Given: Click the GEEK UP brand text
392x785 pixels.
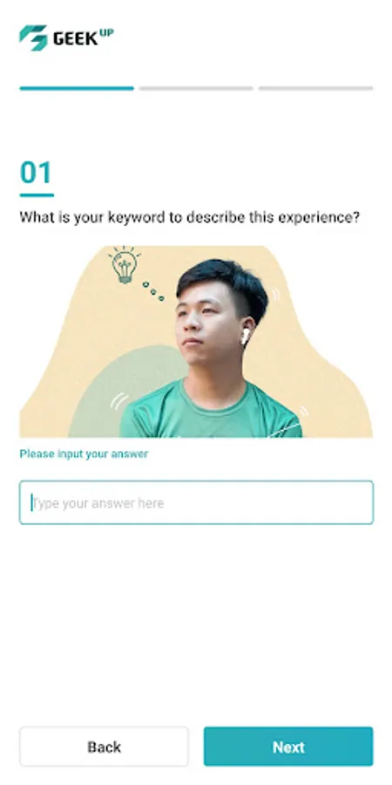Looking at the screenshot, I should (x=84, y=38).
